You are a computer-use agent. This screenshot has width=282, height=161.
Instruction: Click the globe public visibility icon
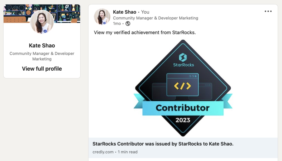[x=128, y=24]
